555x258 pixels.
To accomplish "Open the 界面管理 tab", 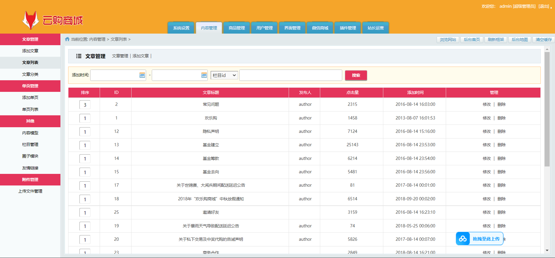I will [x=292, y=28].
